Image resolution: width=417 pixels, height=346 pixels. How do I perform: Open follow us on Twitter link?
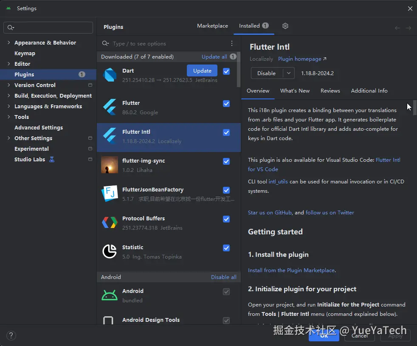[x=330, y=213]
